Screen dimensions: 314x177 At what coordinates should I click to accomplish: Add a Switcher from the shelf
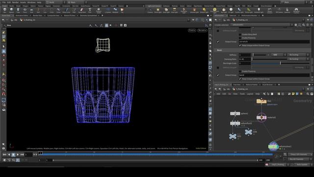pos(287,10)
